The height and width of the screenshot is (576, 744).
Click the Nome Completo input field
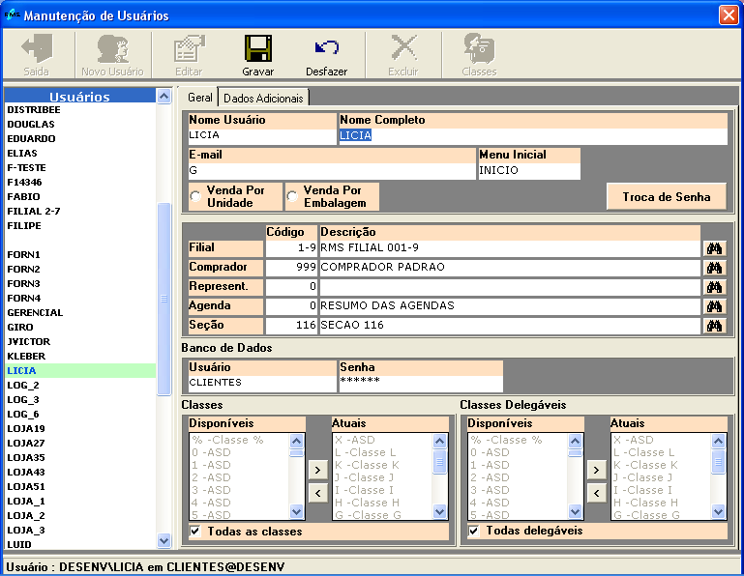point(533,136)
